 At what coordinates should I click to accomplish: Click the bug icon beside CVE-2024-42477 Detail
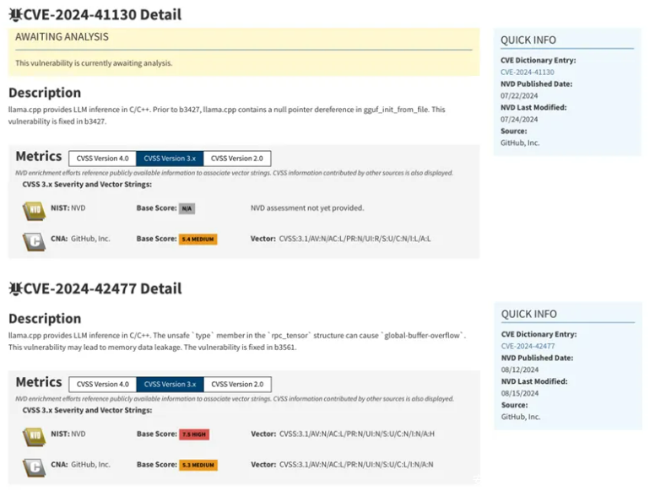click(x=14, y=288)
